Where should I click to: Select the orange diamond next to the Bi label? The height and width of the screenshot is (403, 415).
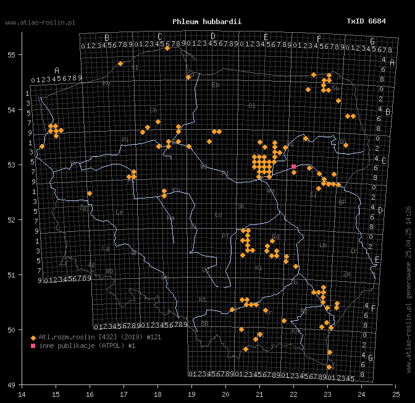[346, 145]
